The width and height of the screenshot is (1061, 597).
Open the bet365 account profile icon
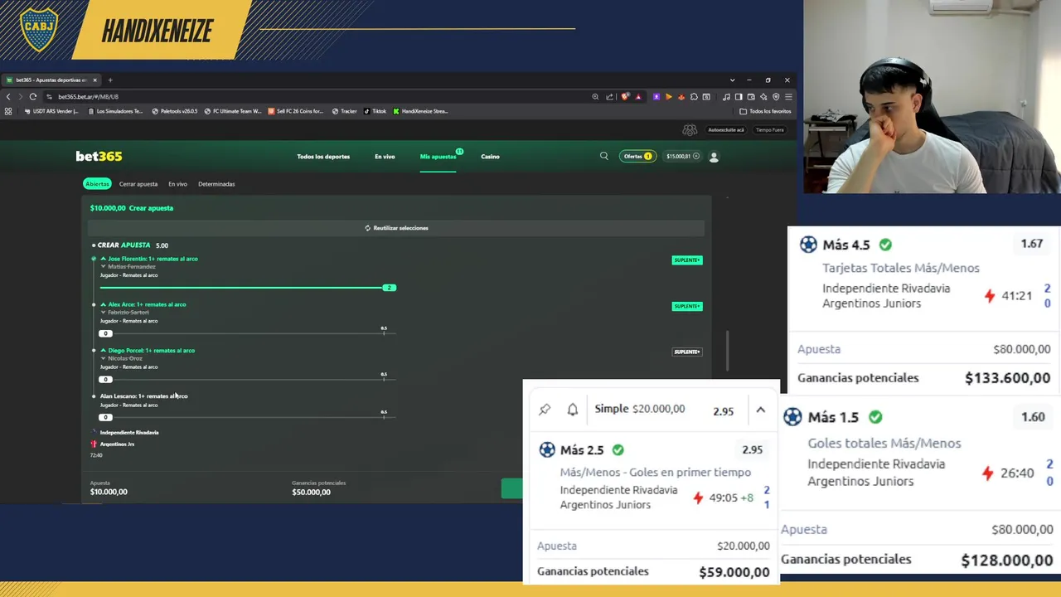714,156
